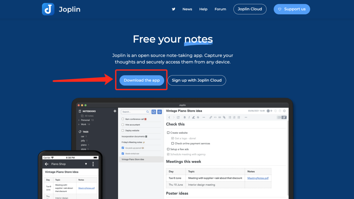Toggle the Create website checkbox
This screenshot has height=199, width=354.
point(168,133)
